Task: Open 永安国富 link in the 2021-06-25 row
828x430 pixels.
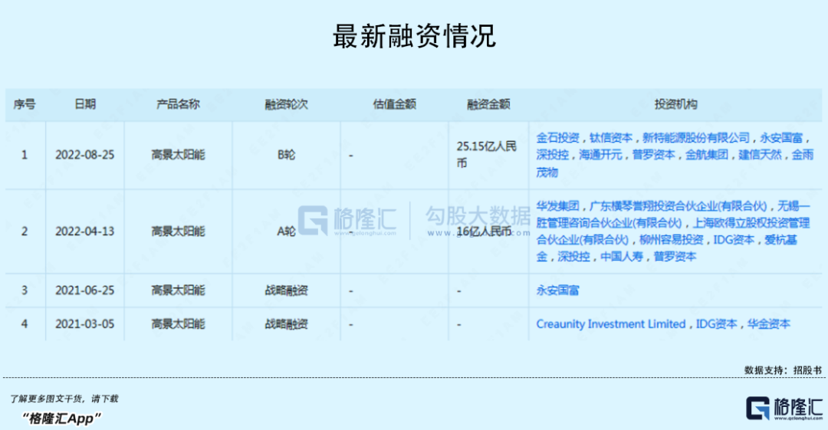Action: [x=557, y=290]
